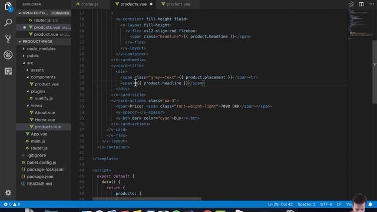Click Spaces: 2 indentation setting
Viewport: 377px width, 212px height.
click(306, 204)
